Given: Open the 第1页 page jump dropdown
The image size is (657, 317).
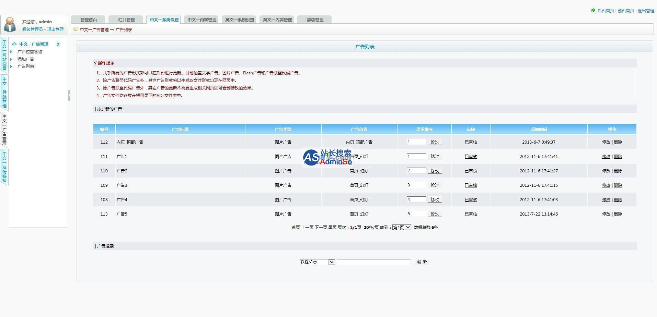Looking at the screenshot, I should pyautogui.click(x=402, y=227).
